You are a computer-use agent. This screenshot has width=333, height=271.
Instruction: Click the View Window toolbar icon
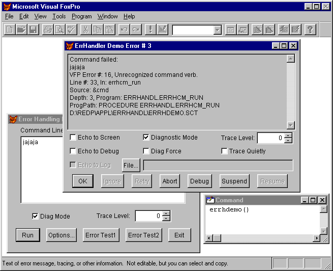pyautogui.click(x=243, y=30)
